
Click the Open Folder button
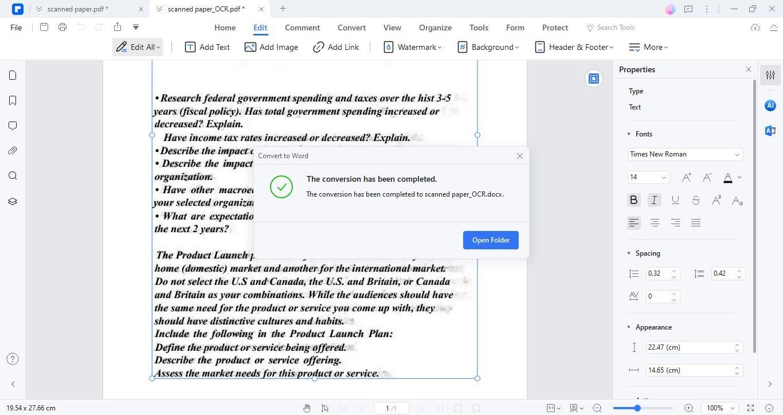point(490,240)
